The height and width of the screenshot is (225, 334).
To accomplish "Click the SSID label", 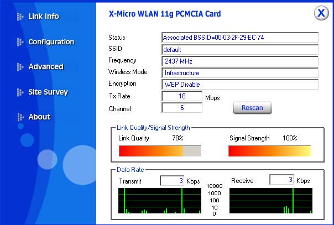I will [x=115, y=49].
